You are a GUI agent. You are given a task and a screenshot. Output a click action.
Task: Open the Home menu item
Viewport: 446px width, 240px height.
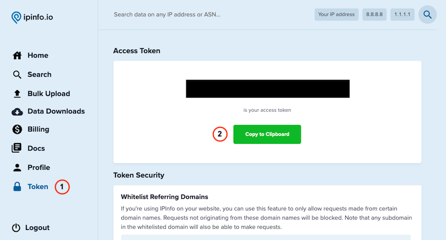pyautogui.click(x=38, y=55)
